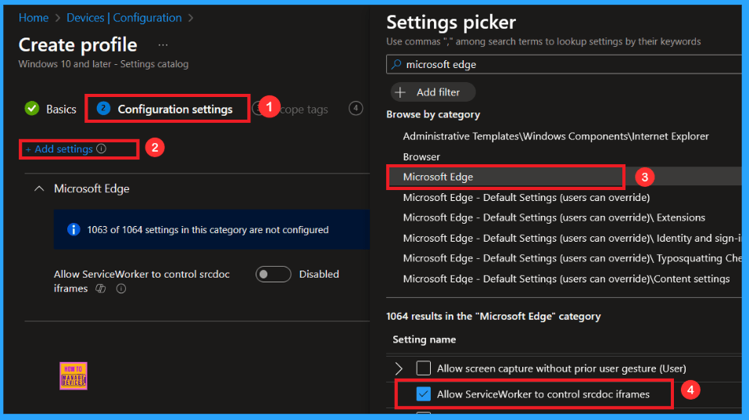Click the Settings picker heading
This screenshot has width=749, height=420.
point(451,23)
